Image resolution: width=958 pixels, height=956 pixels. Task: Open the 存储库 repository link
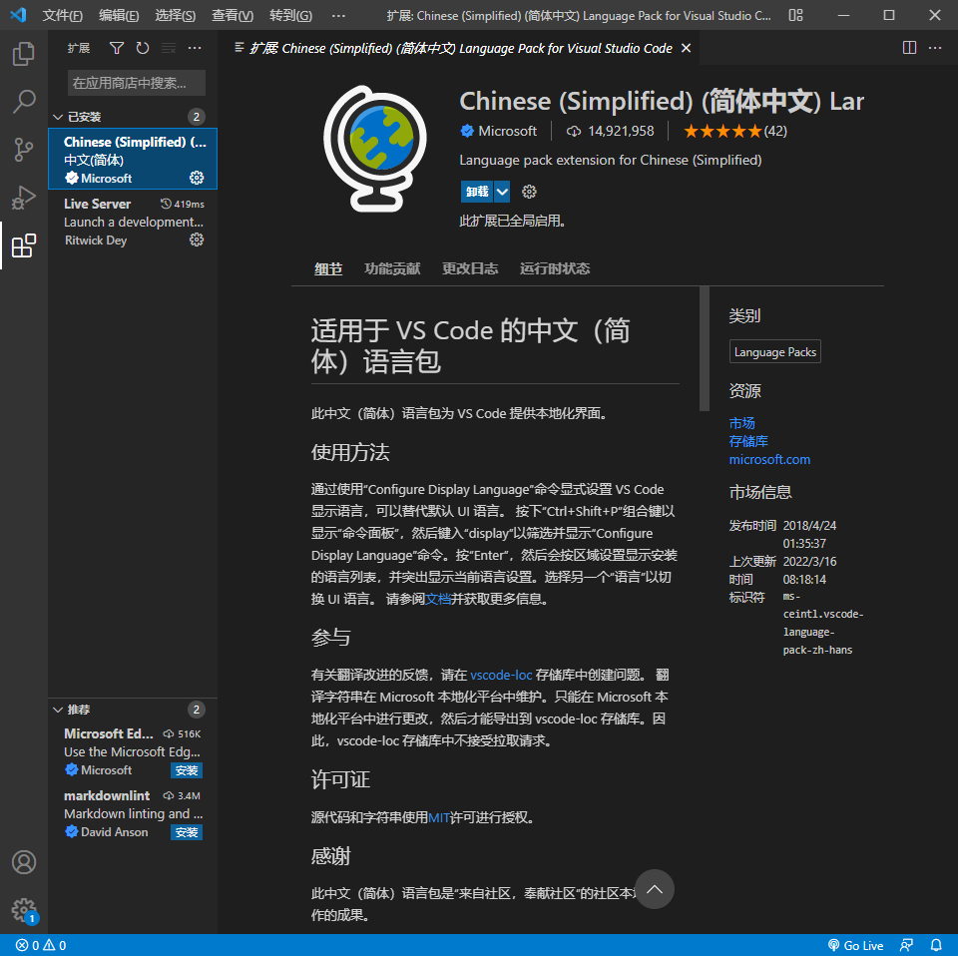pyautogui.click(x=748, y=441)
